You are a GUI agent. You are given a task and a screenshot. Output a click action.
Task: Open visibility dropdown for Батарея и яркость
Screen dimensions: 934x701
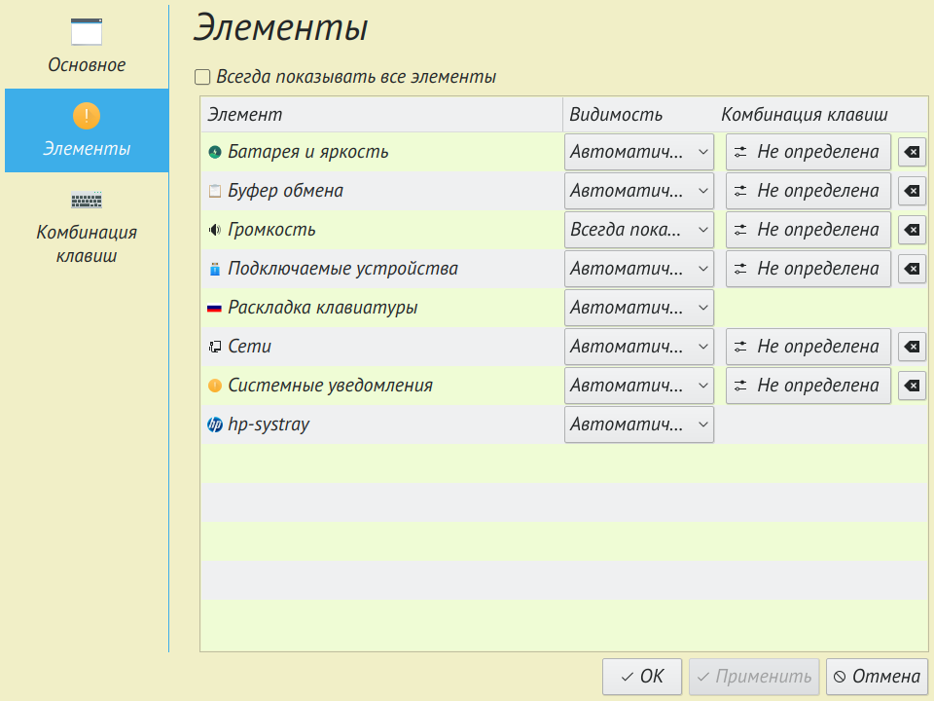[639, 152]
